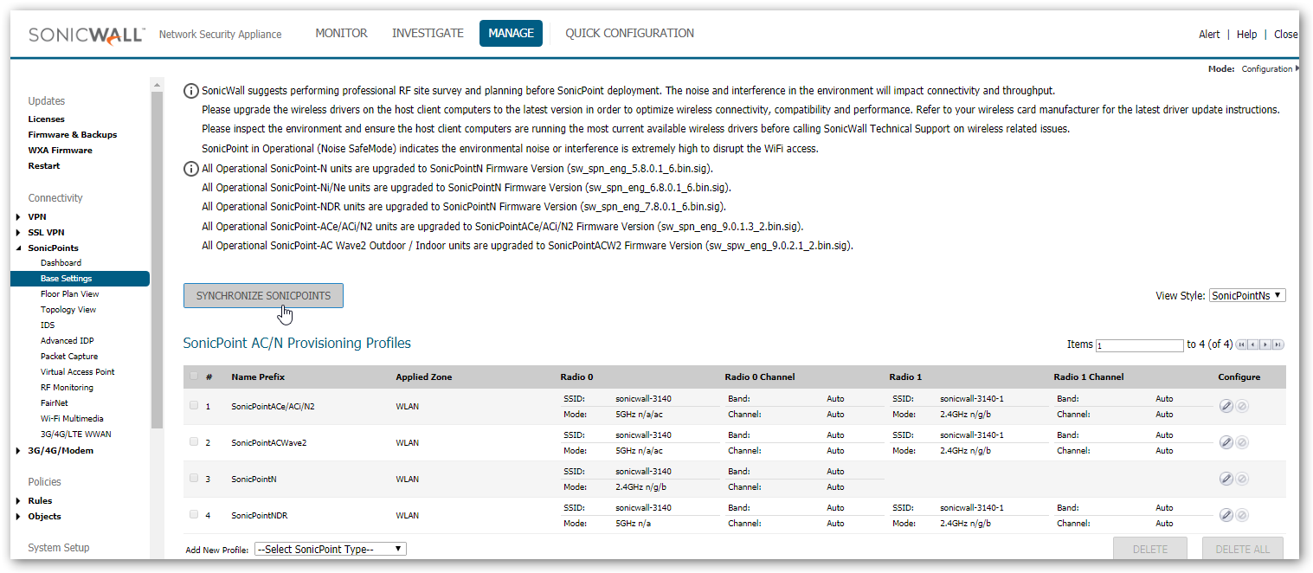1313x573 pixels.
Task: Open the QUICK CONFIGURATION tab
Action: point(629,34)
